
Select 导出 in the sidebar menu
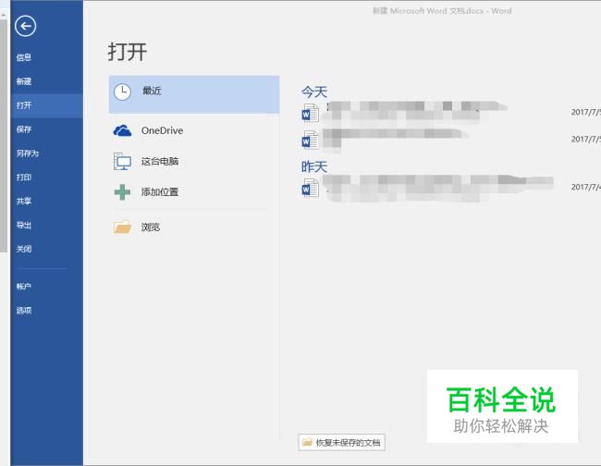click(24, 225)
